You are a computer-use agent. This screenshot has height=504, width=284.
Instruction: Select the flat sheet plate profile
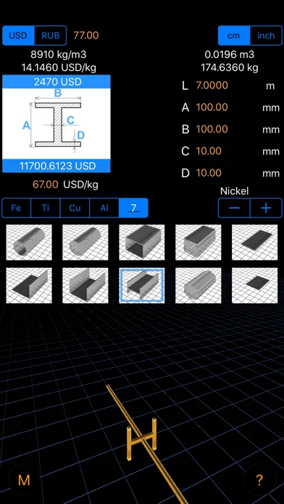(x=255, y=242)
